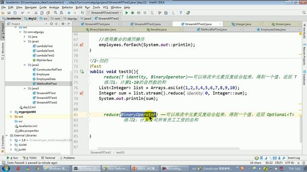The image size is (307, 172).
Task: Click the Scroll from Source target icon
Action: [x=51, y=24]
